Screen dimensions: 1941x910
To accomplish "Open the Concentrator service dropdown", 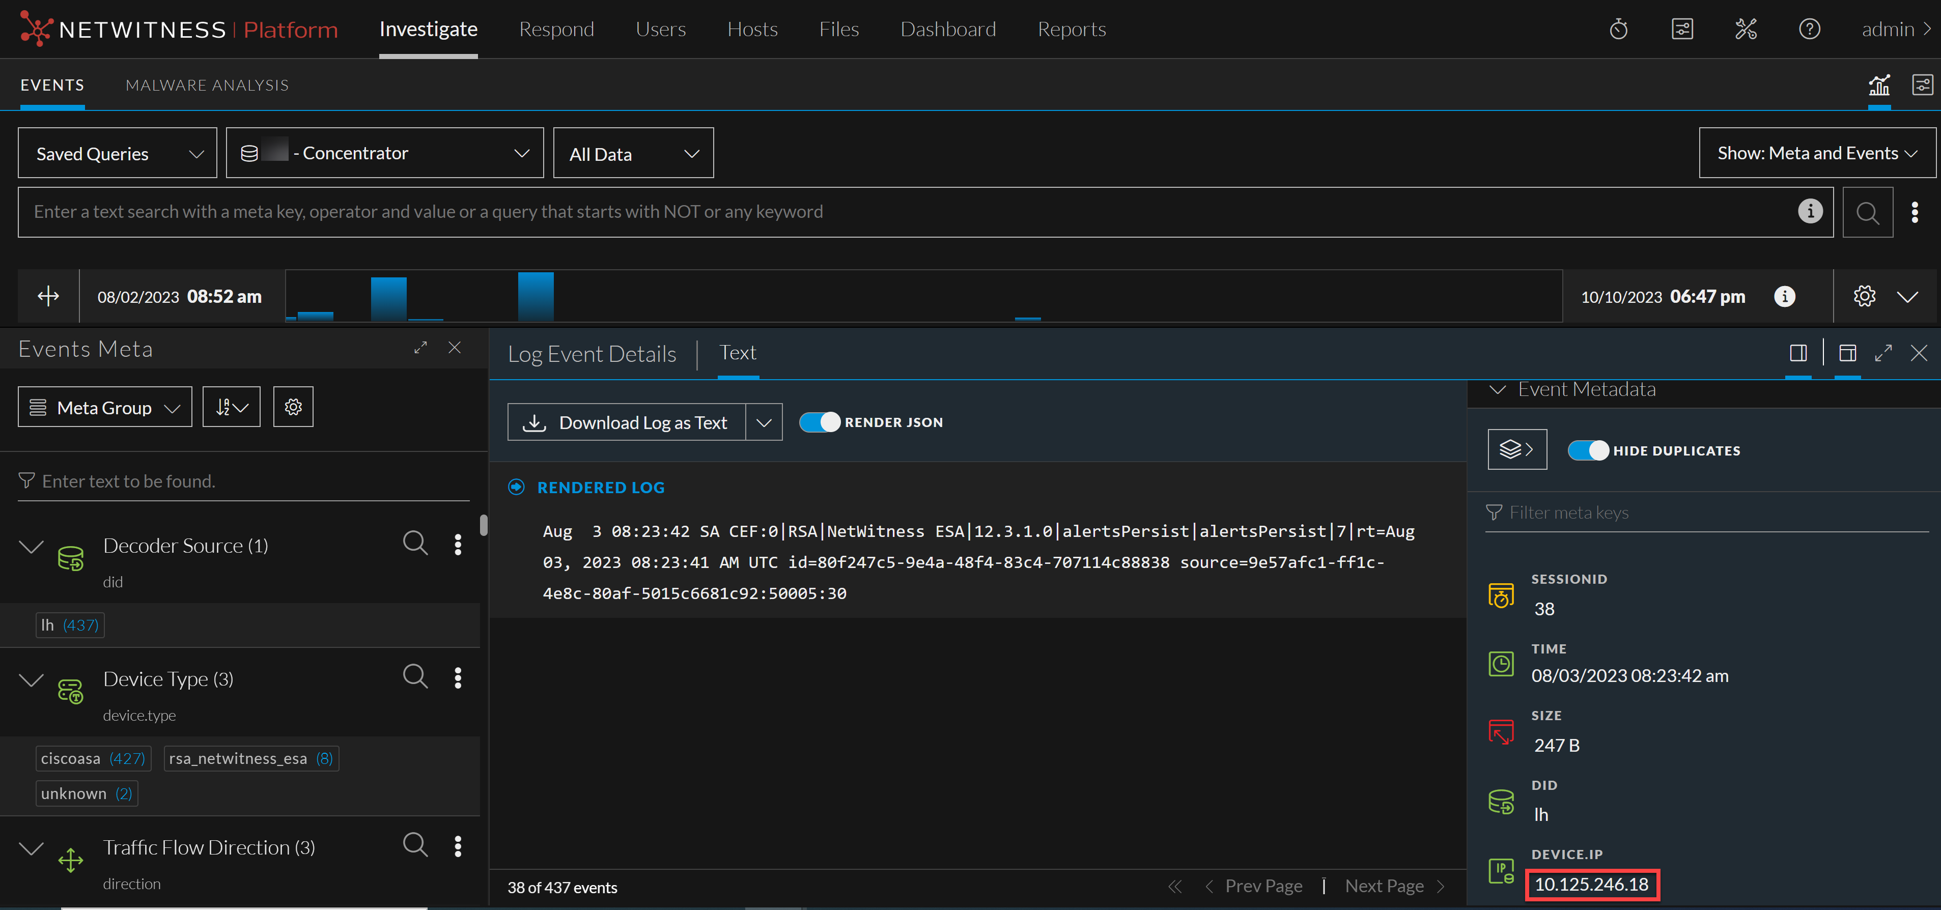I will (384, 154).
